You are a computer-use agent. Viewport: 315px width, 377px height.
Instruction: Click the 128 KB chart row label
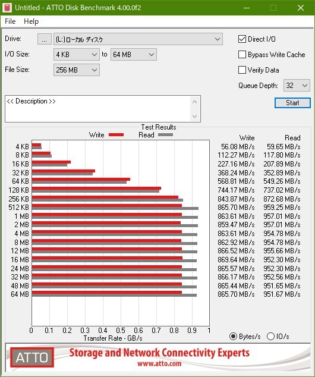coord(19,190)
